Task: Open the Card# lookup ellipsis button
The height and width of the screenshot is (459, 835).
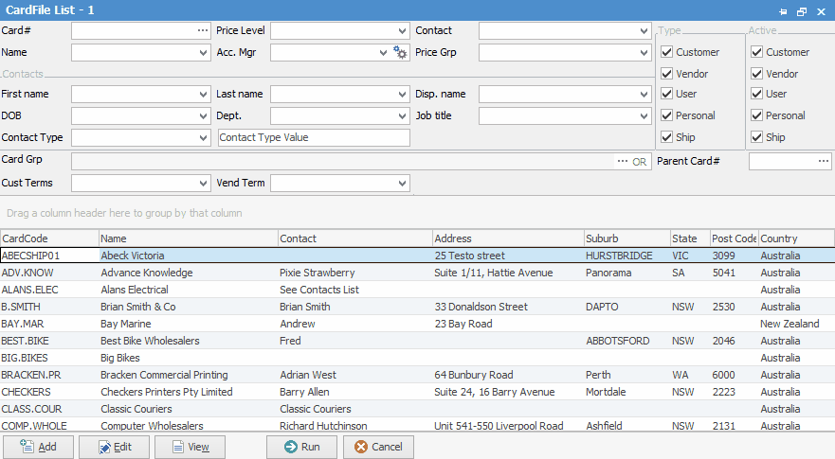Action: [203, 31]
